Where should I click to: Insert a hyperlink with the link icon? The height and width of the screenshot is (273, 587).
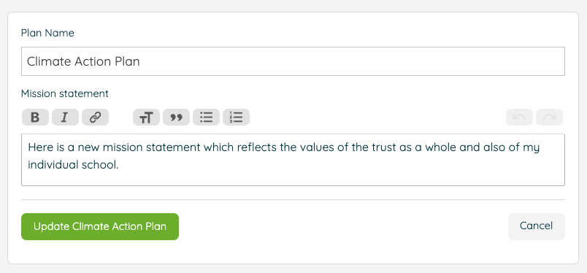[x=95, y=118]
